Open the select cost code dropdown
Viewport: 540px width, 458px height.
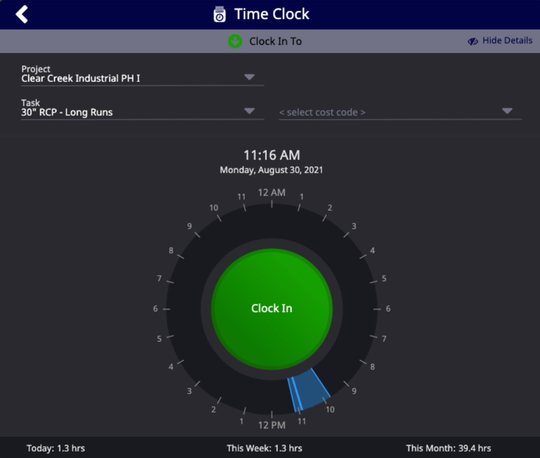click(400, 112)
